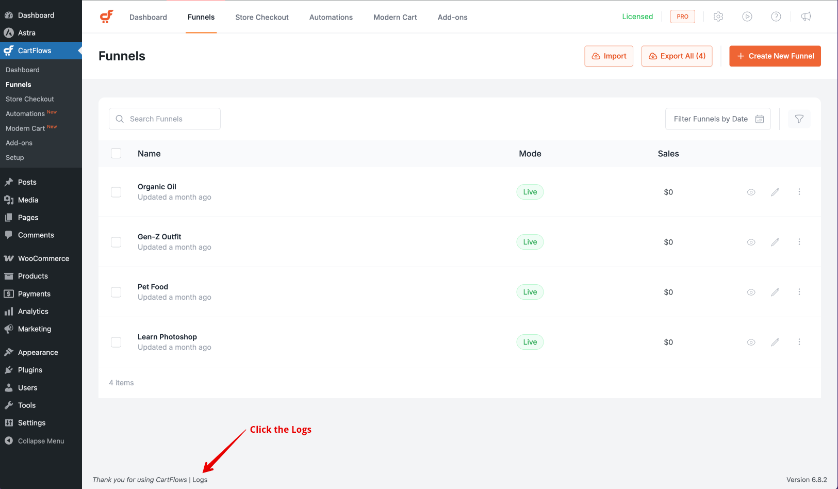838x489 pixels.
Task: Edit the Learn Photoshop funnel with pencil icon
Action: [775, 342]
